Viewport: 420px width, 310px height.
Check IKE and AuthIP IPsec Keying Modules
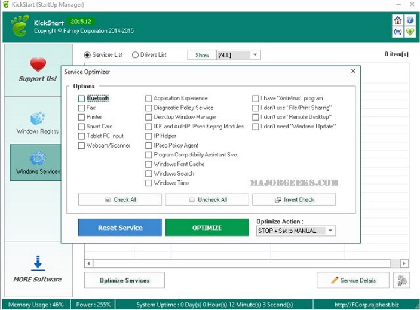point(148,127)
